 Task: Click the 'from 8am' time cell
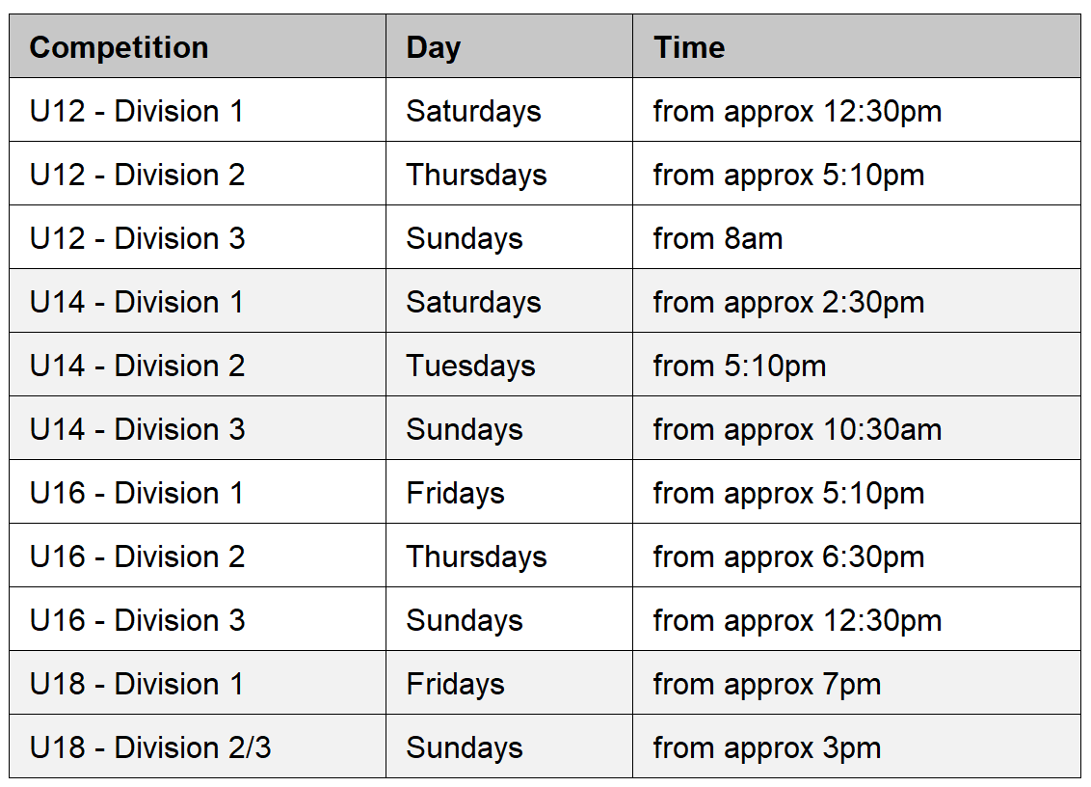857,237
